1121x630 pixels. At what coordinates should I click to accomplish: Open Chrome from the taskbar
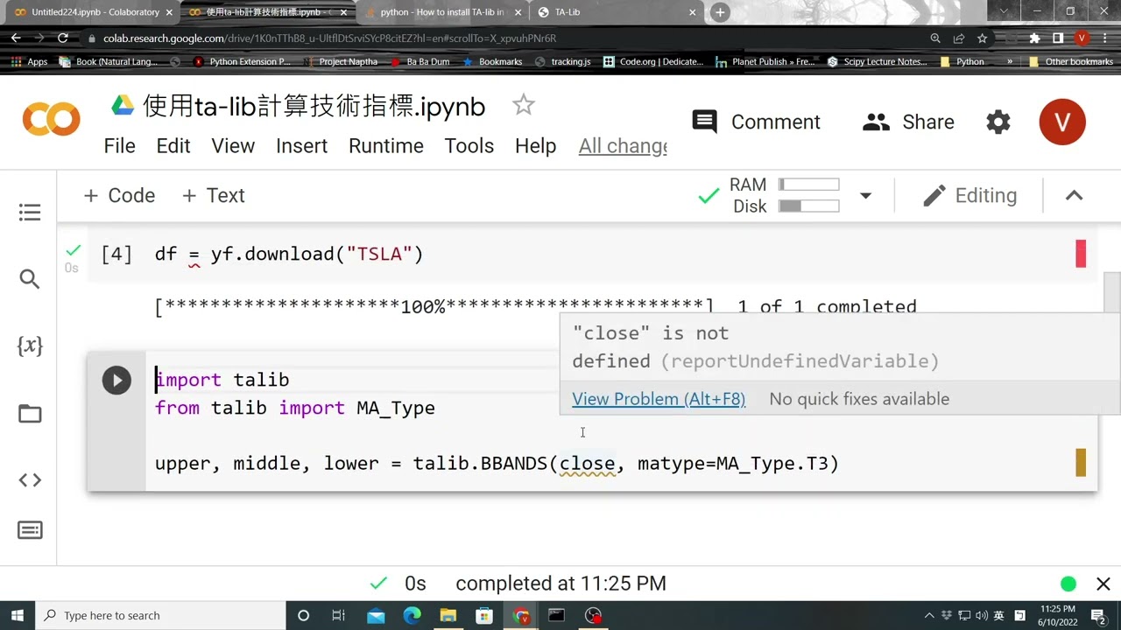[x=521, y=615]
